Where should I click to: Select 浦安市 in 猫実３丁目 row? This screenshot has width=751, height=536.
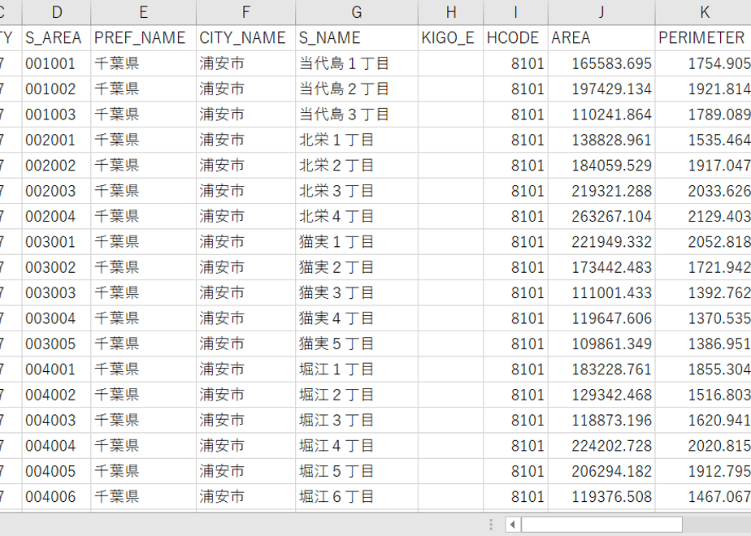pos(245,293)
